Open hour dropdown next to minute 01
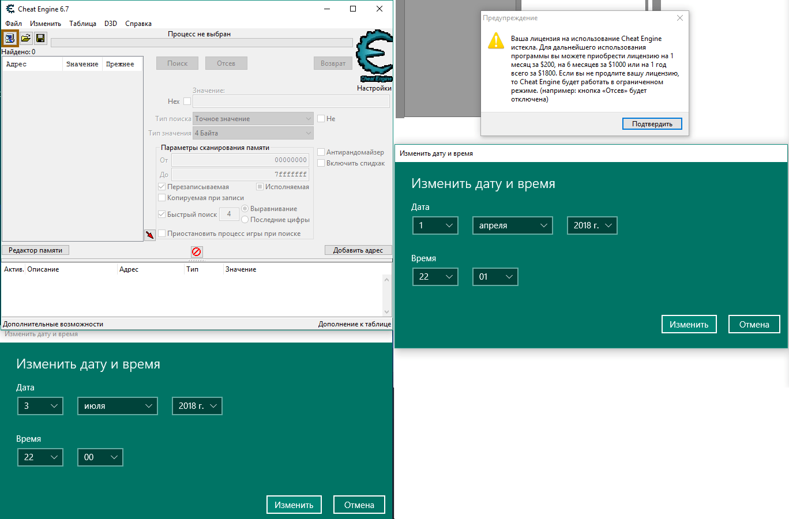The height and width of the screenshot is (519, 789). 435,277
